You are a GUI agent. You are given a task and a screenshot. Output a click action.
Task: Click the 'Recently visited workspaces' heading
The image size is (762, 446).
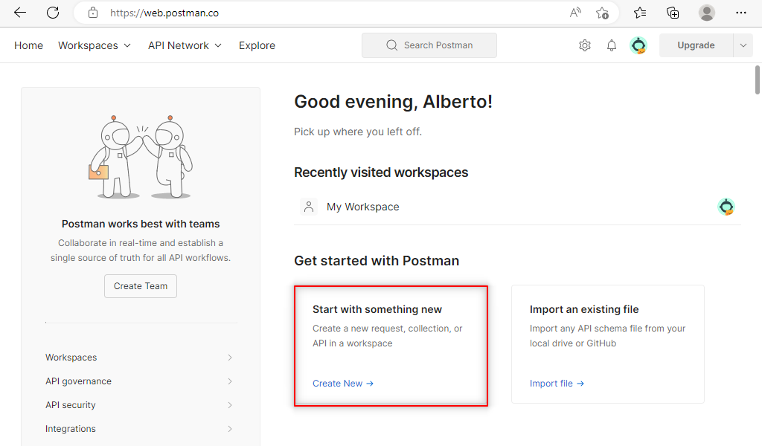pos(381,172)
